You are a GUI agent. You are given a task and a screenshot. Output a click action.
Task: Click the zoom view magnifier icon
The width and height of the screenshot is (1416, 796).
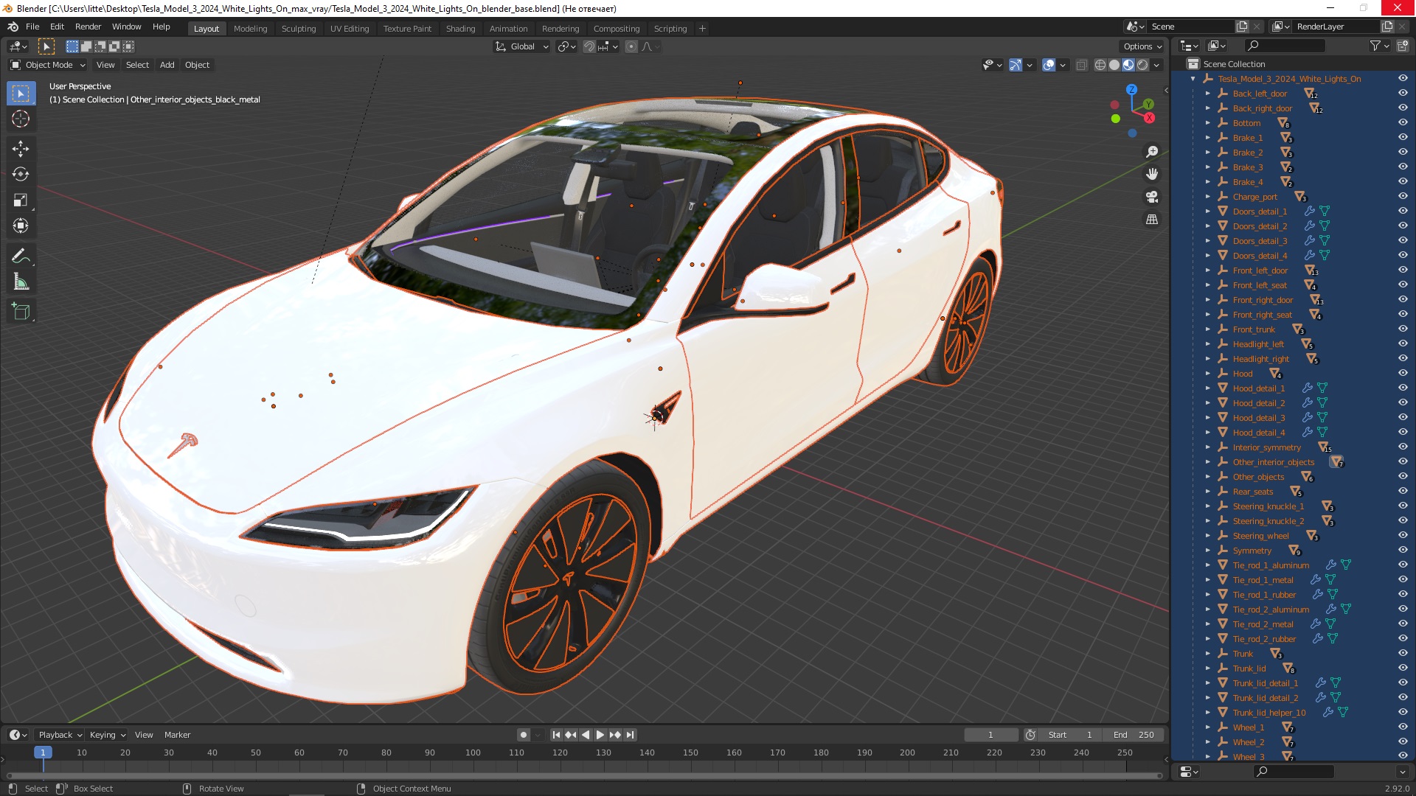[1151, 152]
